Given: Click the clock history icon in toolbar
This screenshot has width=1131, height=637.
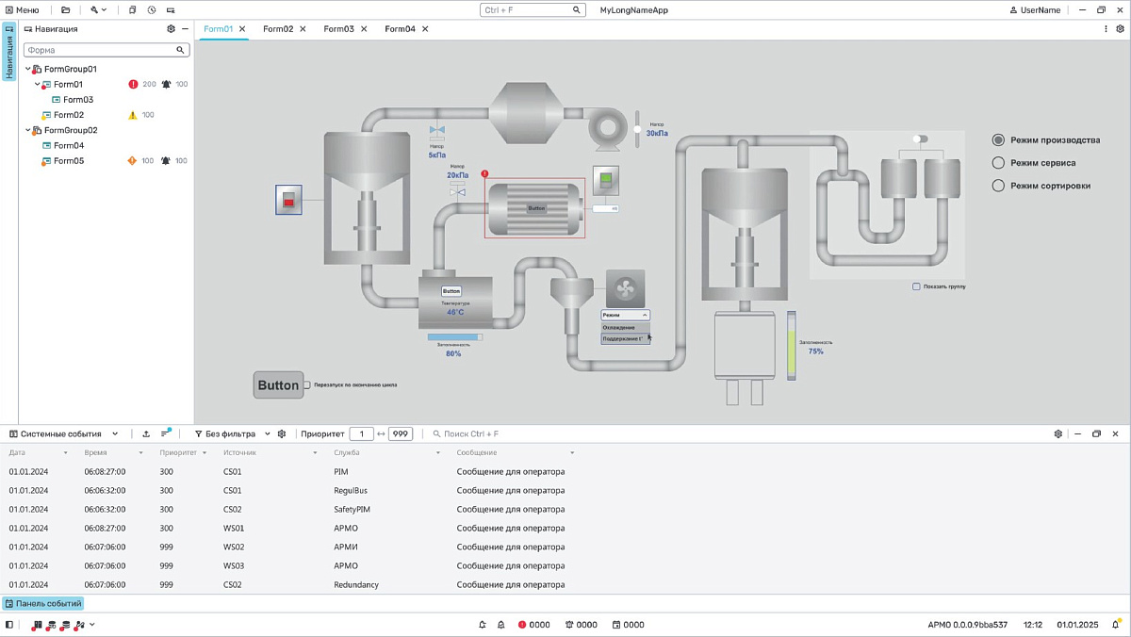Looking at the screenshot, I should (152, 9).
